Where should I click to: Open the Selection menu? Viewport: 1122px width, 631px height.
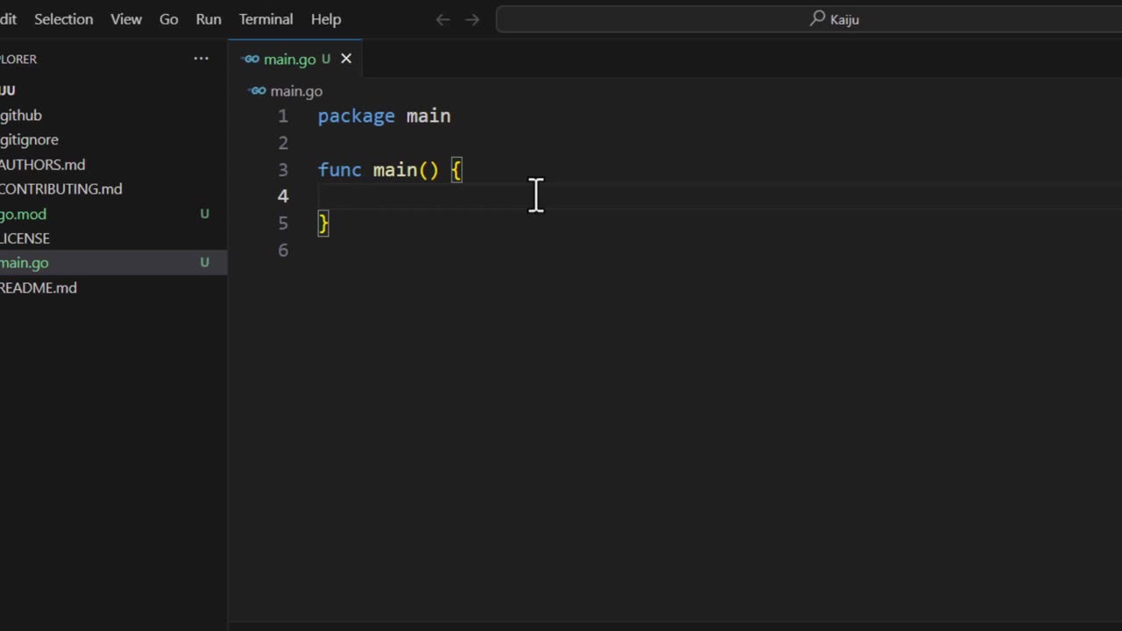click(63, 19)
